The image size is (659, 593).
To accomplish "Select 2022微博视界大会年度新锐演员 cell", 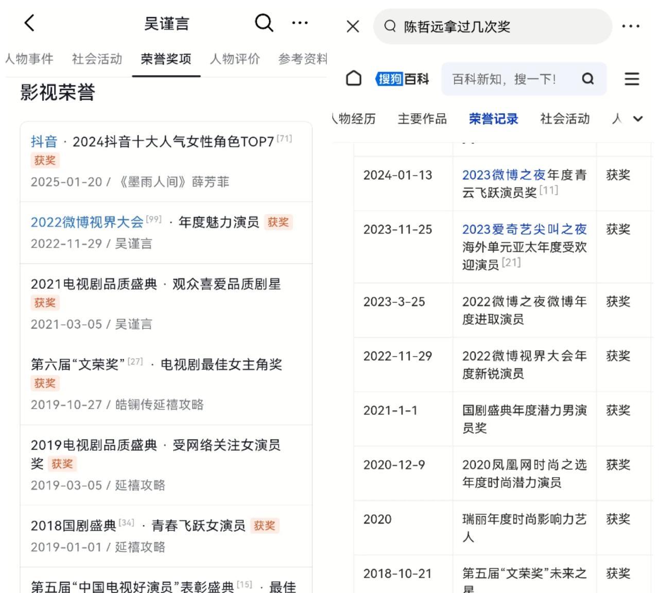I will click(524, 365).
